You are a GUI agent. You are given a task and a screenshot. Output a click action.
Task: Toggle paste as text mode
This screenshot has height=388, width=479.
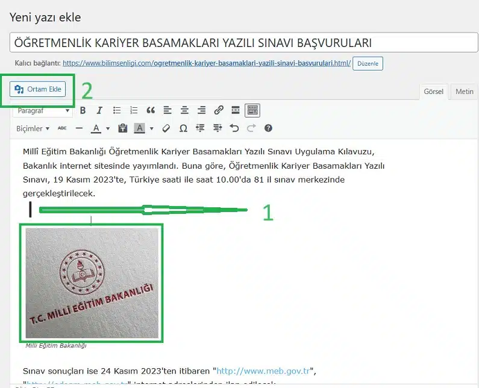[122, 128]
